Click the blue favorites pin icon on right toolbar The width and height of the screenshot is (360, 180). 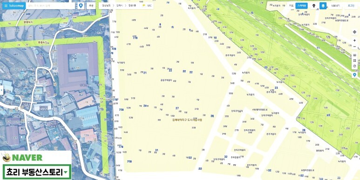pyautogui.click(x=354, y=75)
